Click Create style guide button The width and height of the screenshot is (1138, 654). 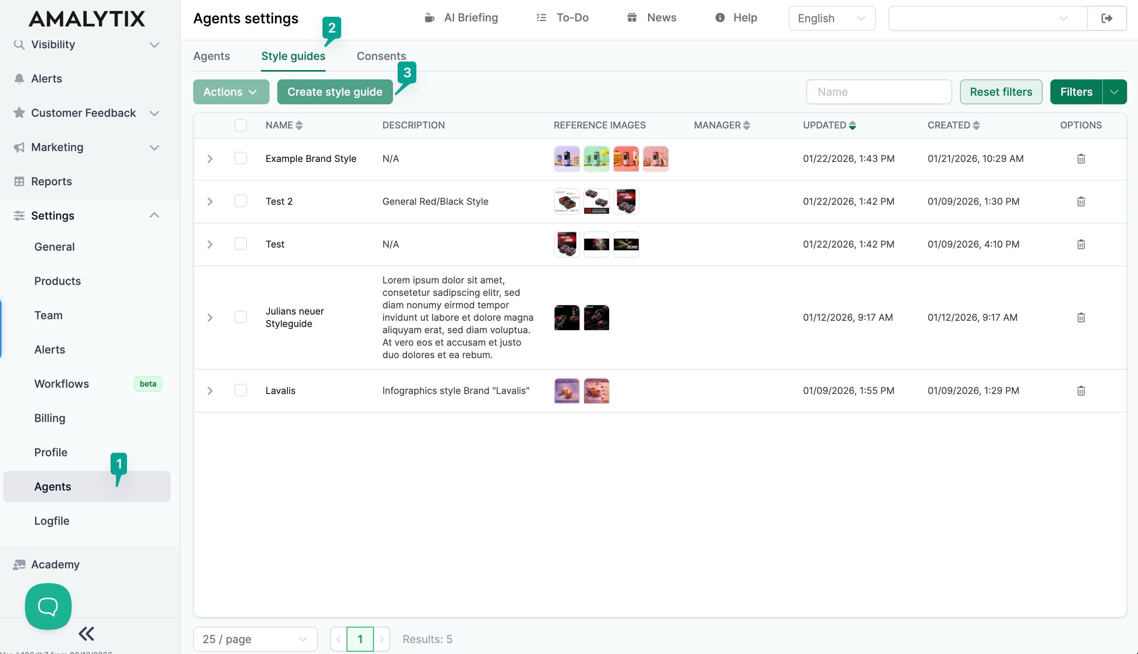pyautogui.click(x=335, y=92)
